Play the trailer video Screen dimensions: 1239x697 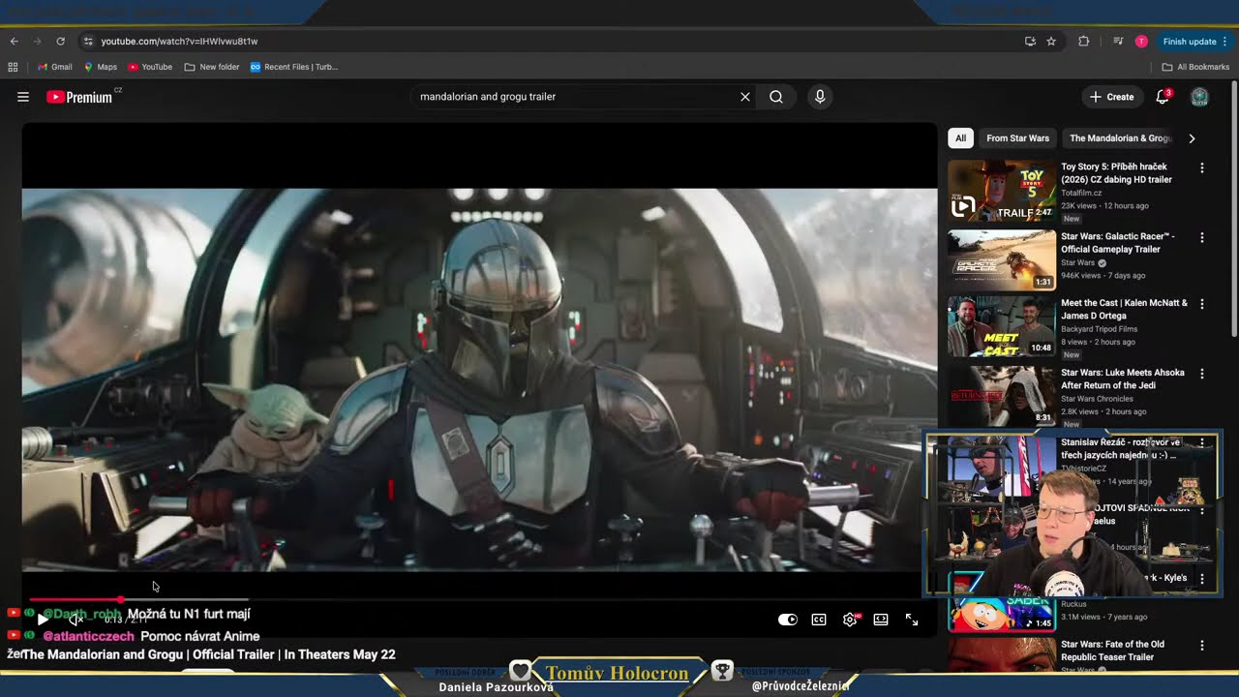click(42, 620)
